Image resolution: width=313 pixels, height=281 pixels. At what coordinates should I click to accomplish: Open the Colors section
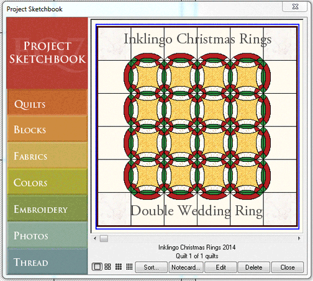click(47, 181)
